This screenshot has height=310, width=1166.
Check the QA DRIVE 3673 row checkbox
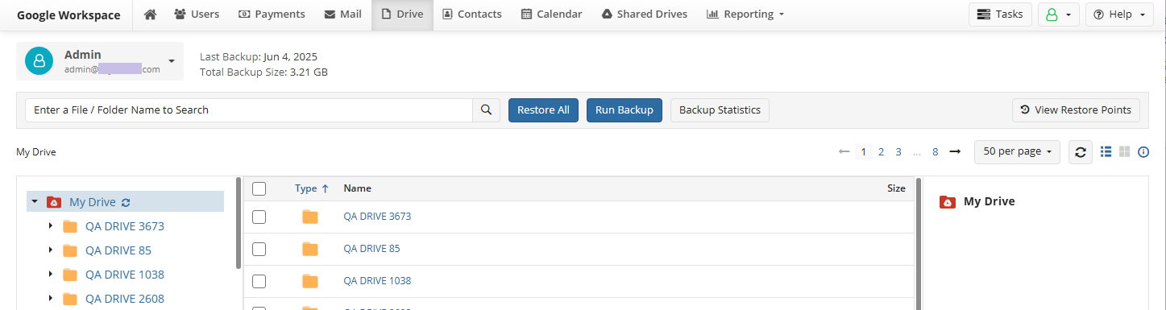(259, 217)
